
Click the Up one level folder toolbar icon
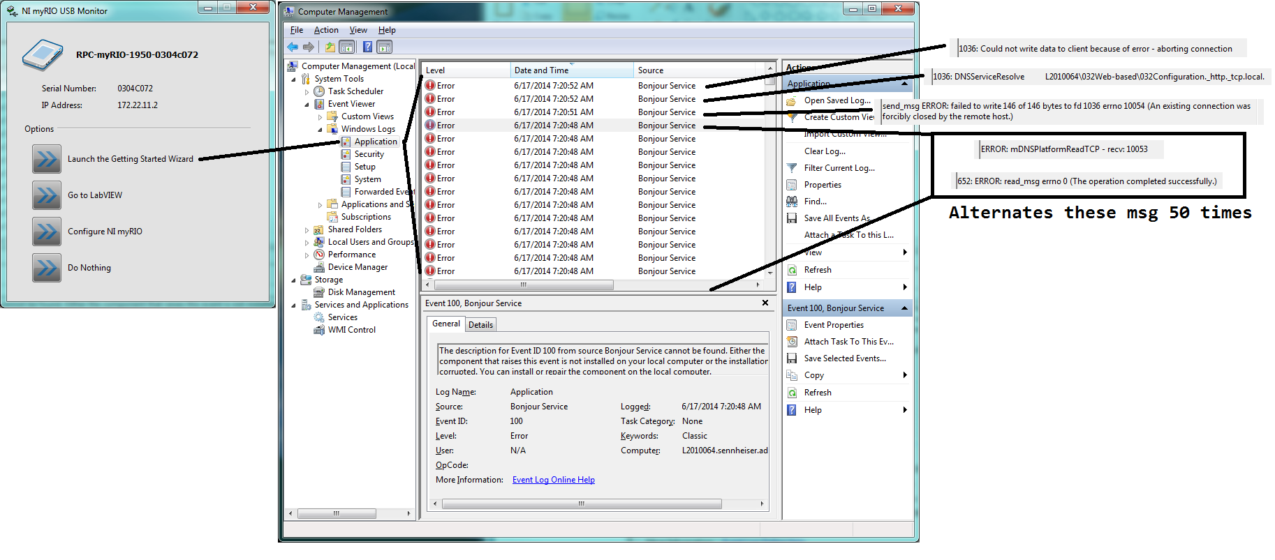[330, 47]
